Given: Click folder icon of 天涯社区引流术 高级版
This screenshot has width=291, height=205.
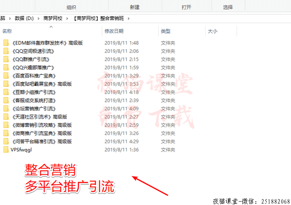Looking at the screenshot, I should 6,117.
